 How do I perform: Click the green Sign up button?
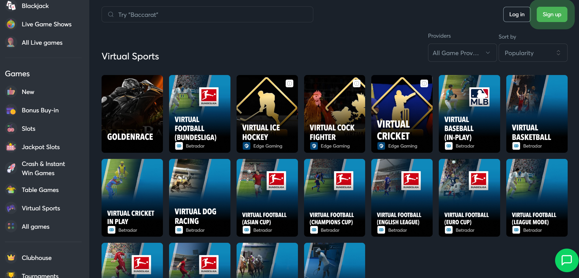click(552, 14)
